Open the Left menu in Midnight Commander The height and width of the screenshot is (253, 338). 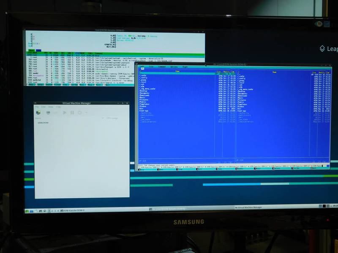[x=142, y=67]
